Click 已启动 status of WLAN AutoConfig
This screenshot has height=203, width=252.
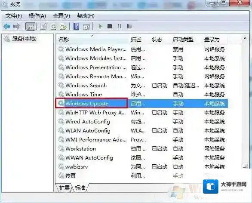[x=160, y=130]
